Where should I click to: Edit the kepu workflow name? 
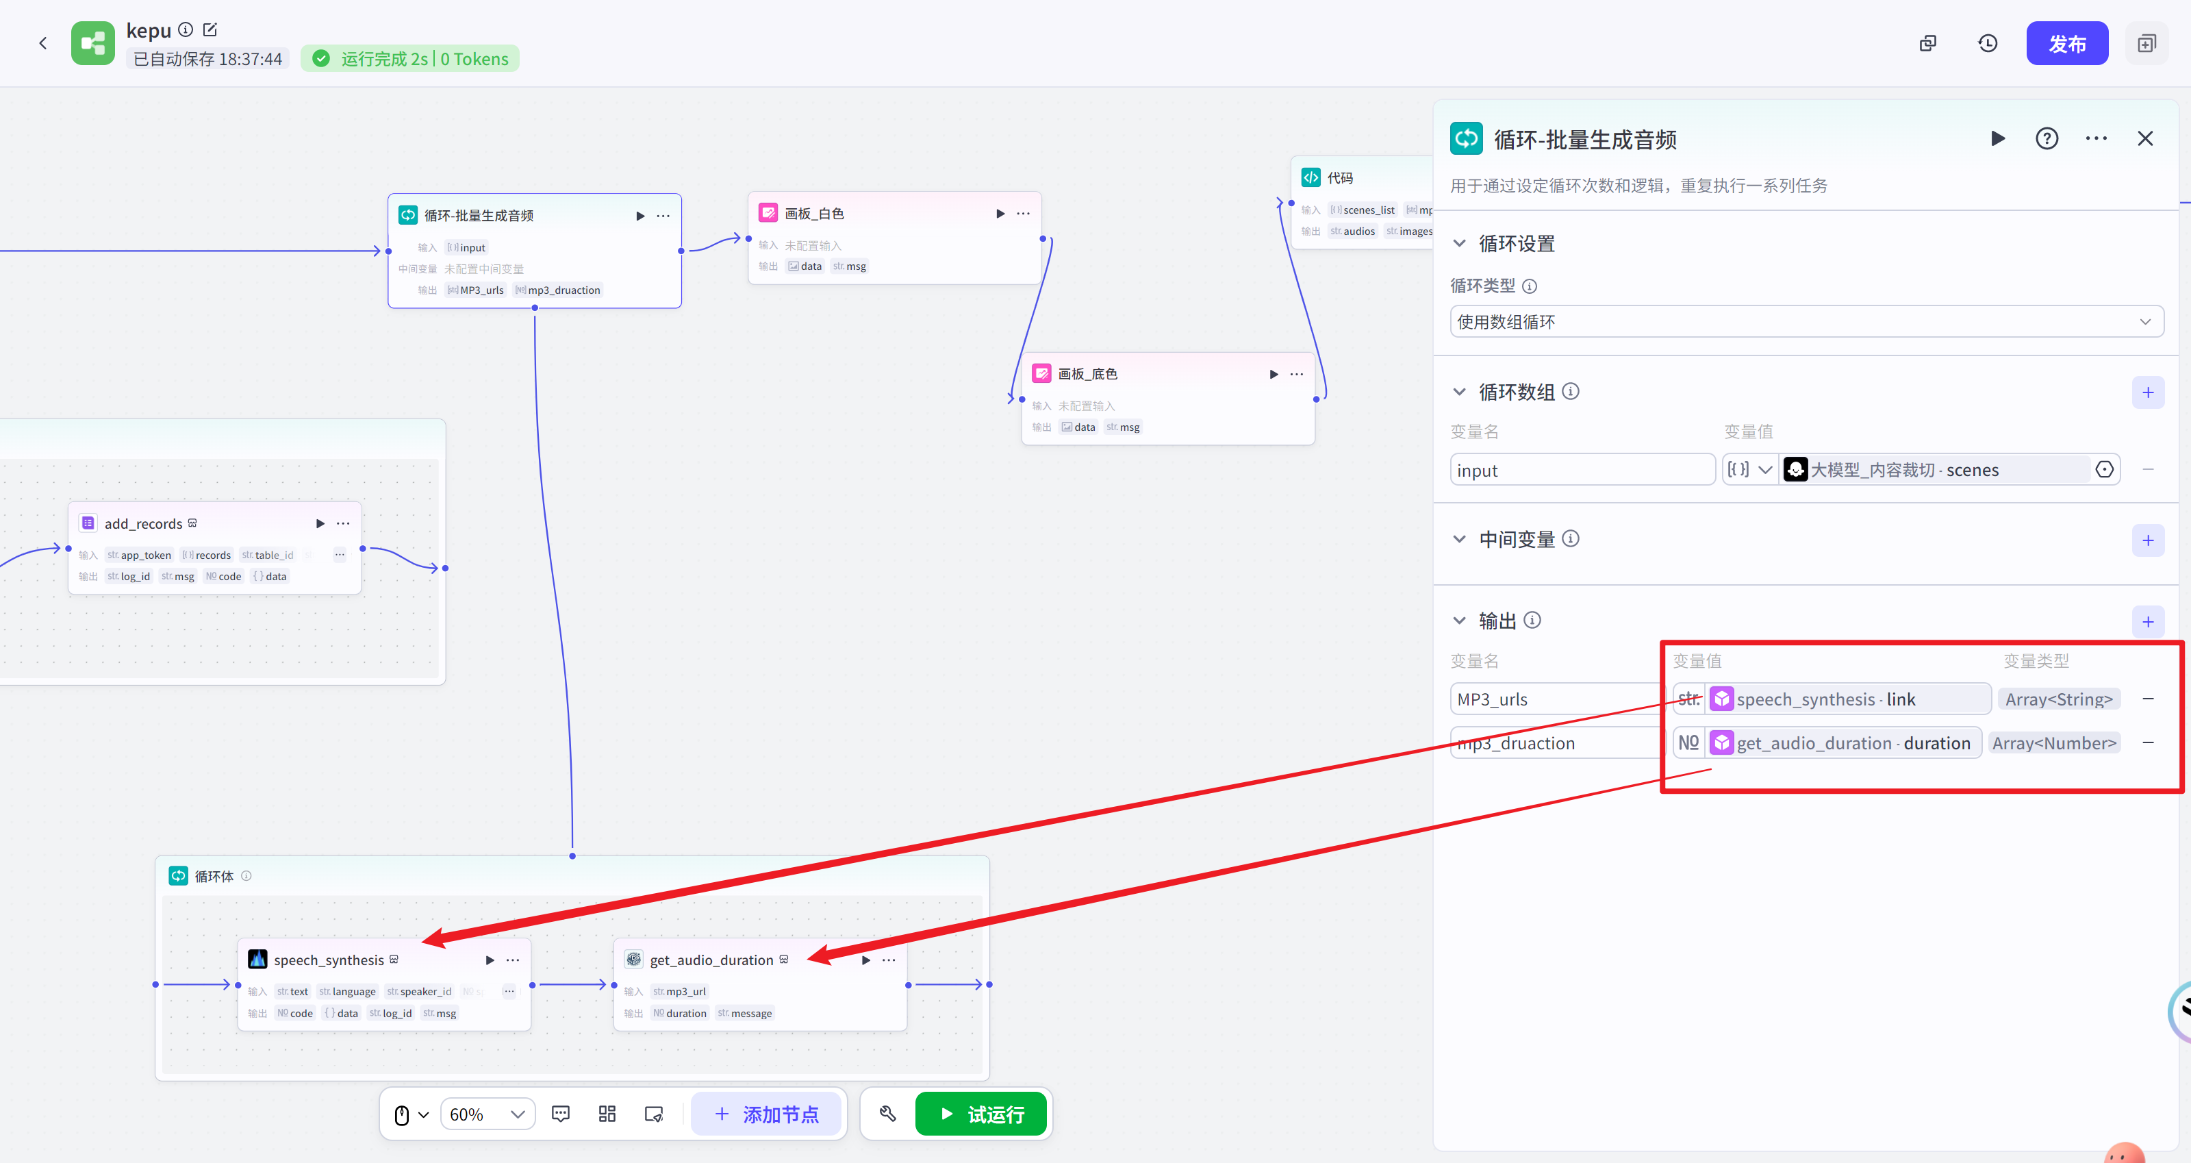(210, 29)
